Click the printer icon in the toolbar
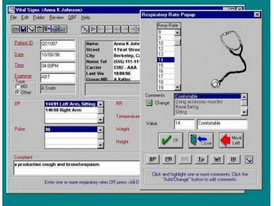The width and height of the screenshot is (274, 206). click(55, 29)
